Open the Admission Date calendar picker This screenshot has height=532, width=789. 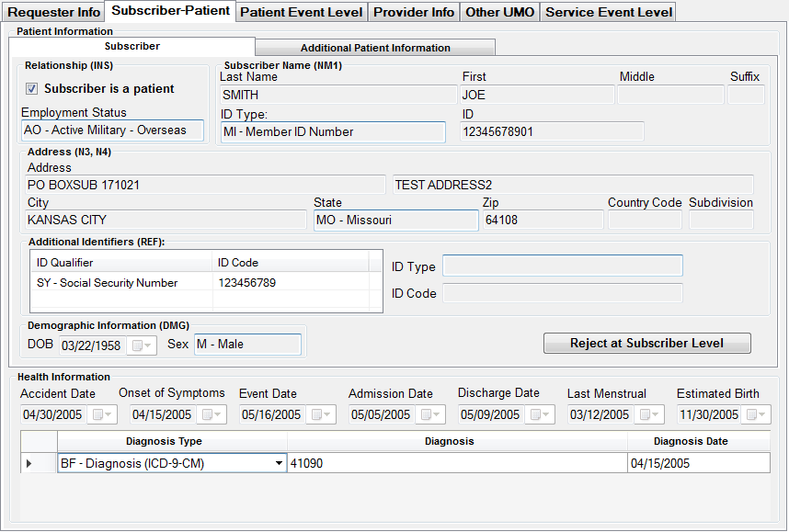click(430, 415)
